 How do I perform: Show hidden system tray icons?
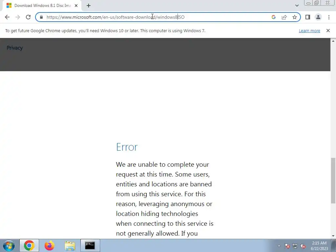279,246
